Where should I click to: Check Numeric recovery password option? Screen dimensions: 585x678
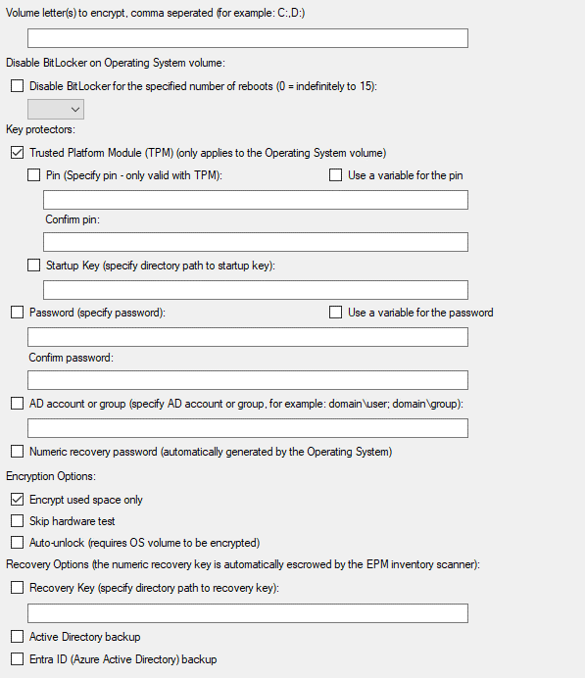click(x=17, y=451)
